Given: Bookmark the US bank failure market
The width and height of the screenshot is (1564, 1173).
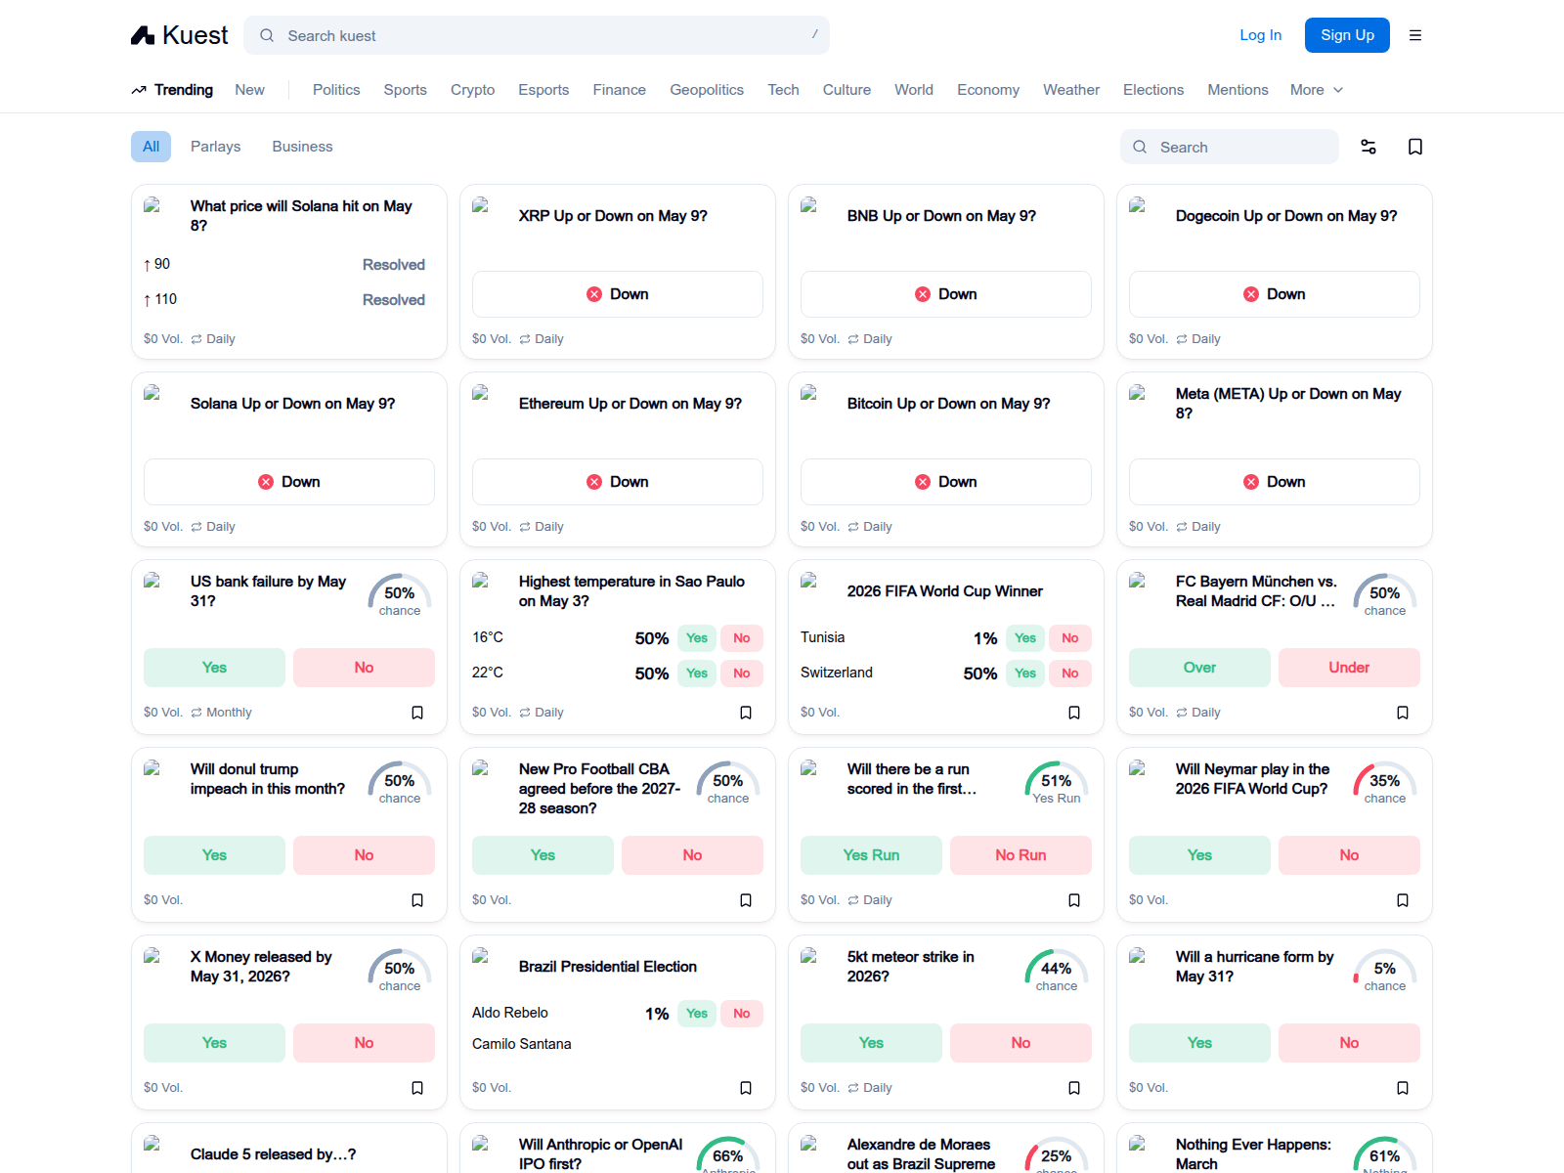Looking at the screenshot, I should coord(417,713).
